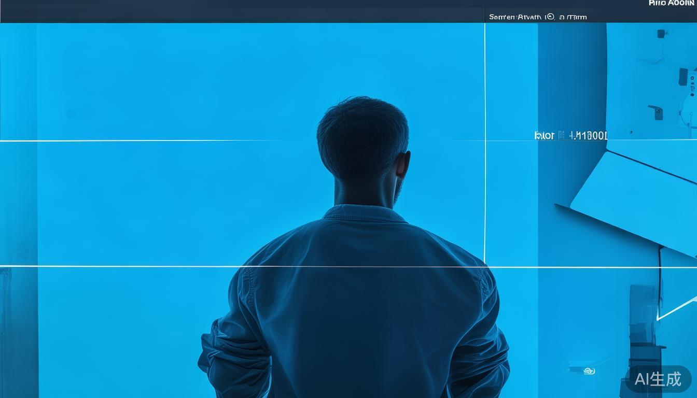Click the dotted wall control panel at right edge
The height and width of the screenshot is (398, 697).
(692, 86)
